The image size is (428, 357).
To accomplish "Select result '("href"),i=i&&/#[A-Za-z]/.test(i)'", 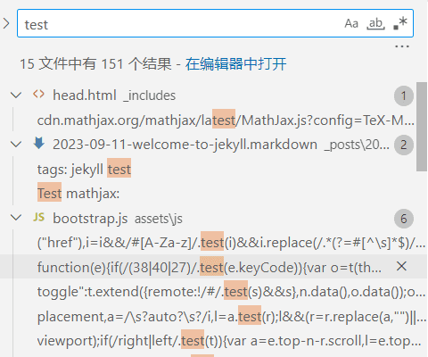I will pos(231,243).
